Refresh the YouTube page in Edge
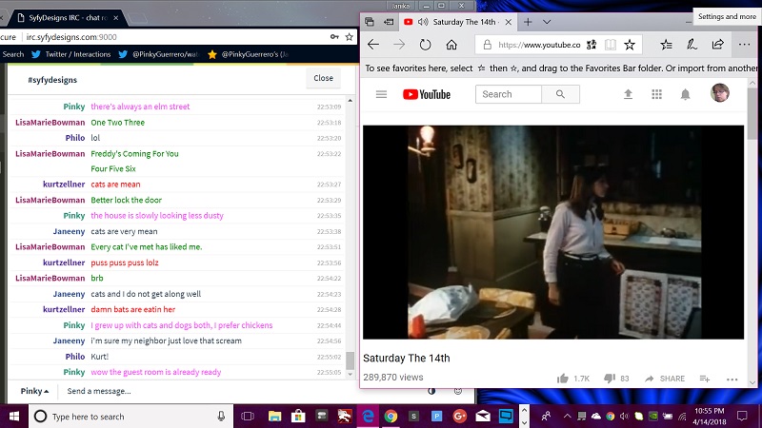Viewport: 762px width, 428px height. point(425,45)
